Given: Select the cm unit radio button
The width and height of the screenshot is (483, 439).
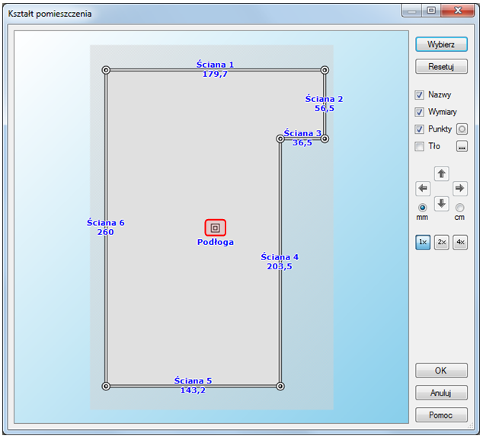Looking at the screenshot, I should (x=459, y=208).
